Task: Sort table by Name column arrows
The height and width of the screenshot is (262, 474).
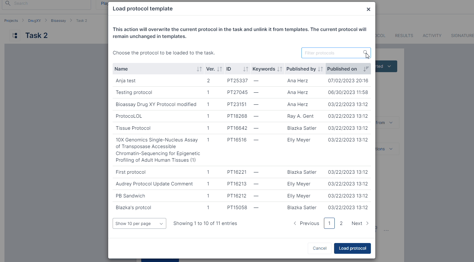Action: click(199, 69)
